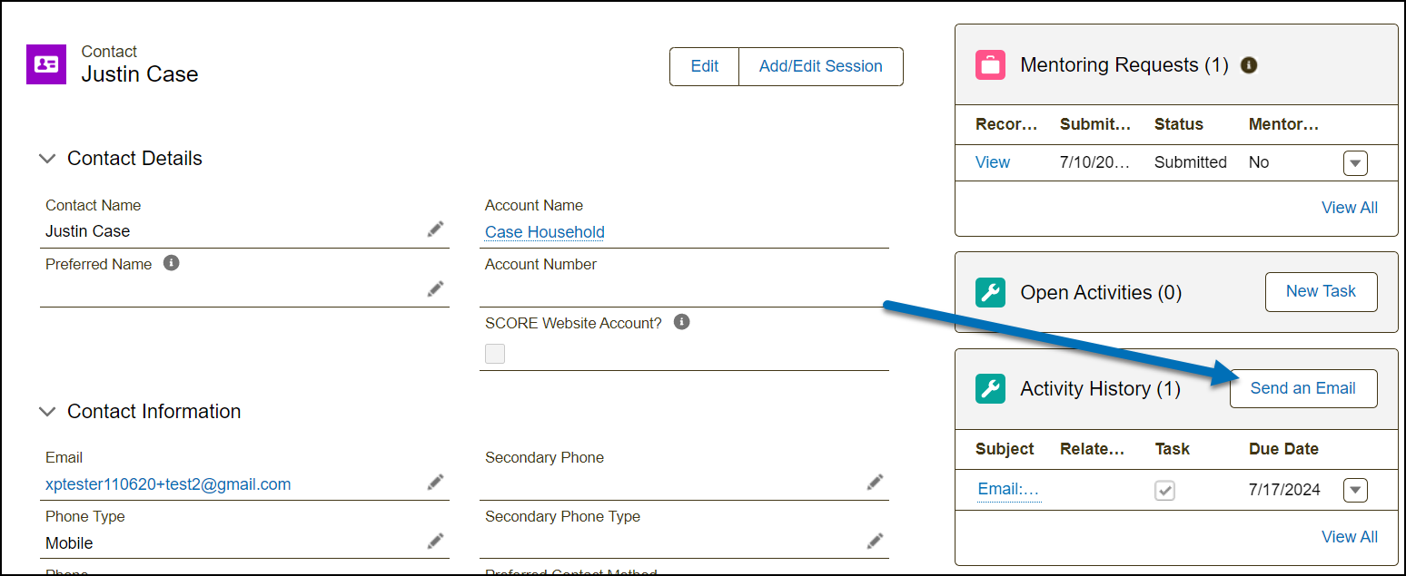Click the pencil icon for Preferred Name
Screen dimensions: 1406x576
[436, 288]
